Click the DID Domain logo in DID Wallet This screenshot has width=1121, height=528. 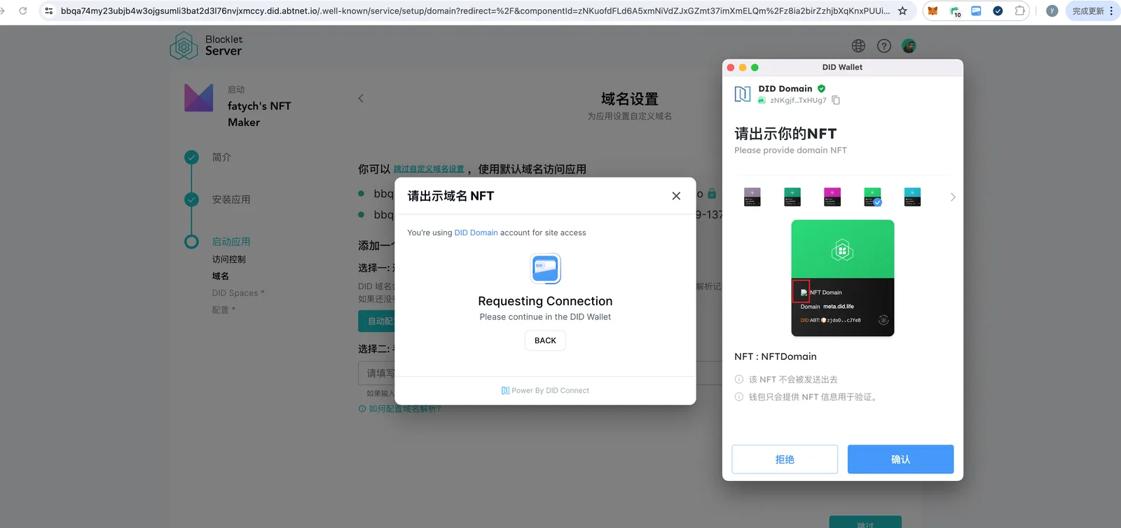click(743, 94)
